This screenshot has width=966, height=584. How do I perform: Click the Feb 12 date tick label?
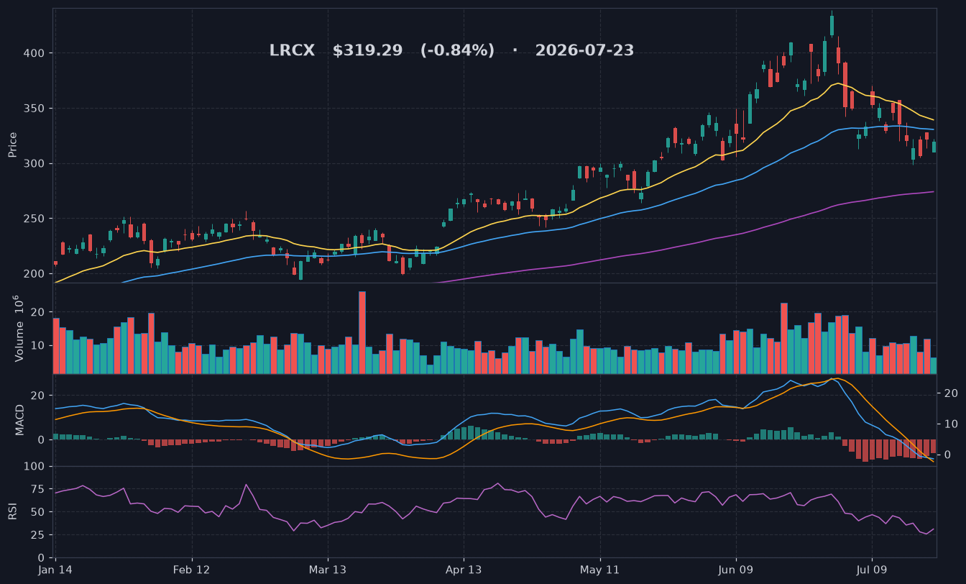192,570
